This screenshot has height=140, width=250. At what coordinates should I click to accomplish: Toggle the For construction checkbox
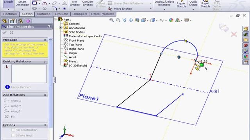(13, 130)
